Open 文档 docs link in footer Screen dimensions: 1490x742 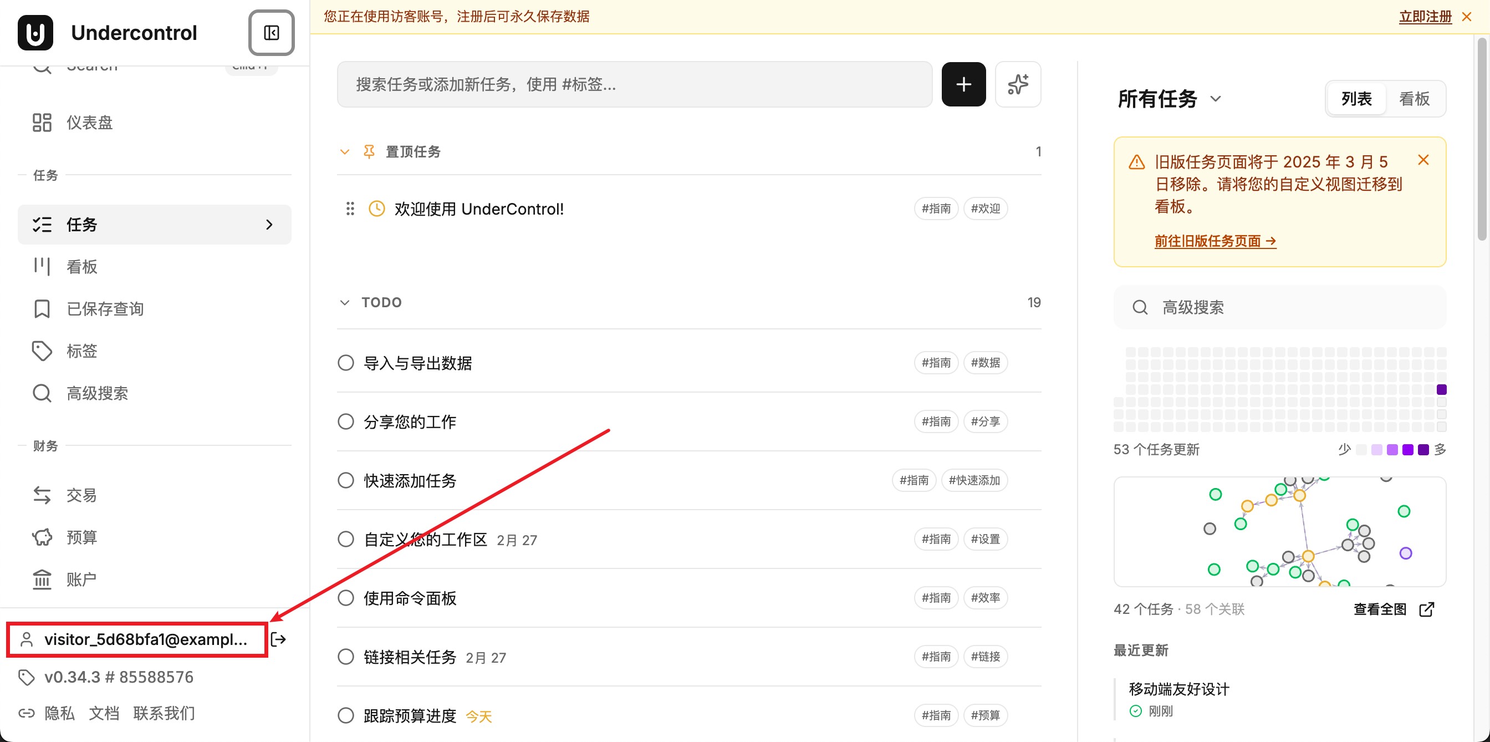pyautogui.click(x=104, y=713)
